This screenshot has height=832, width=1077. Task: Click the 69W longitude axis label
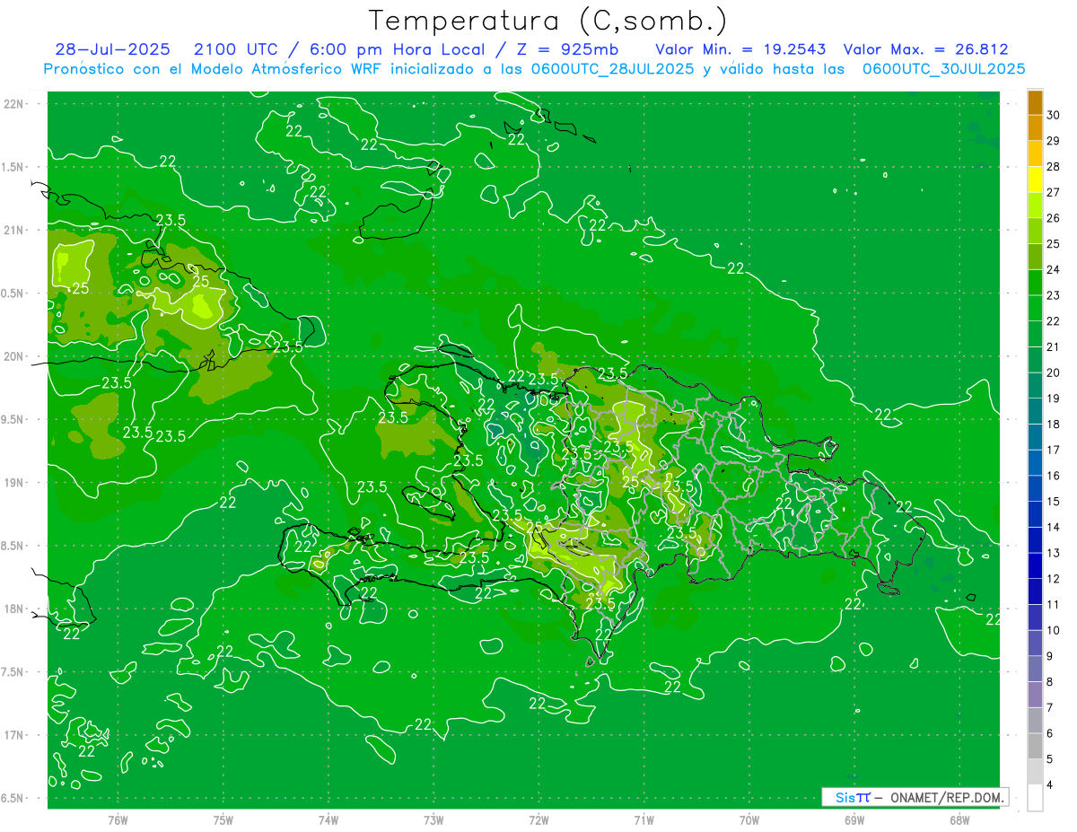pos(854,819)
